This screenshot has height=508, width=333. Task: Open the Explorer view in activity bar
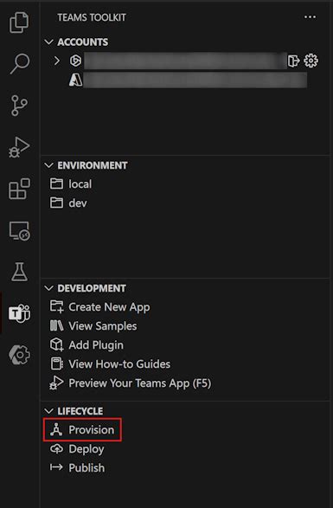coord(19,23)
